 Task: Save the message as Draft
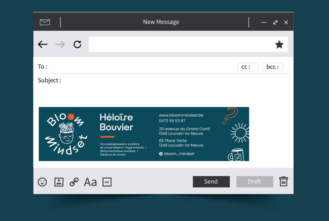(x=254, y=182)
